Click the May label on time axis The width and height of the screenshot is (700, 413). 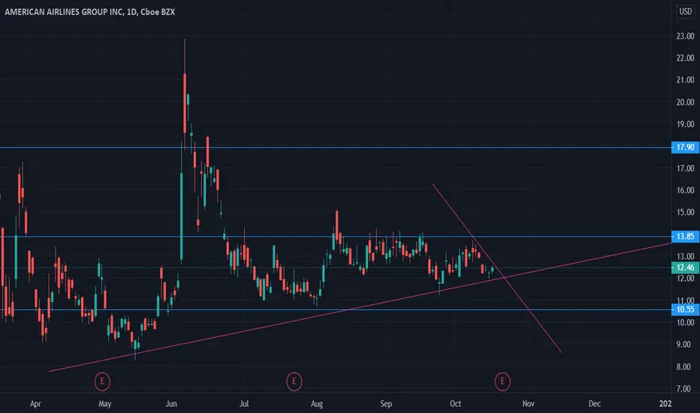point(104,404)
